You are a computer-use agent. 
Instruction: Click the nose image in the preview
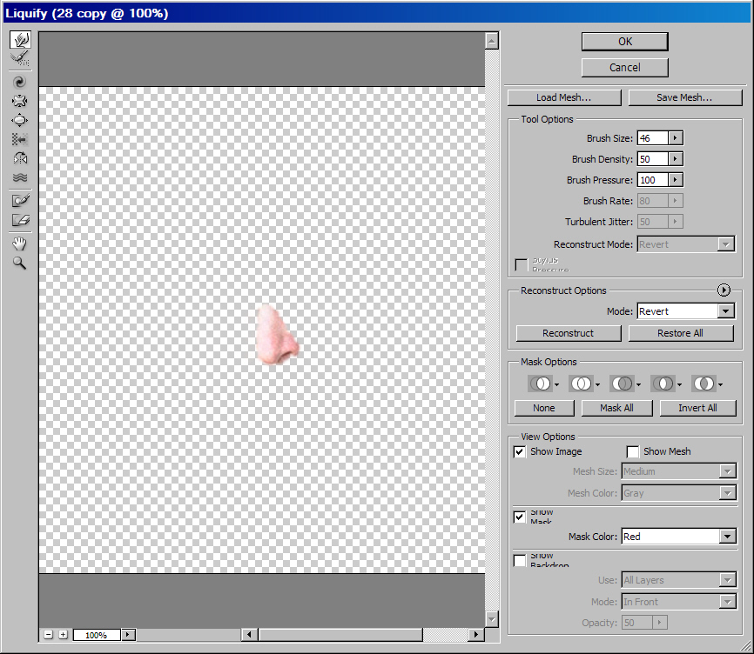click(276, 334)
